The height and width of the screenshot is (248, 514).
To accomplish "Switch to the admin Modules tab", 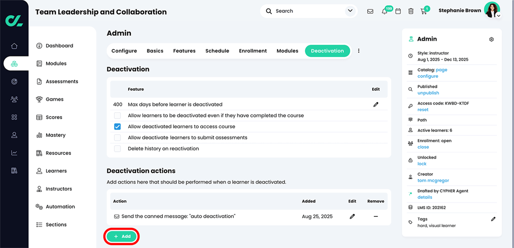I will click(287, 51).
